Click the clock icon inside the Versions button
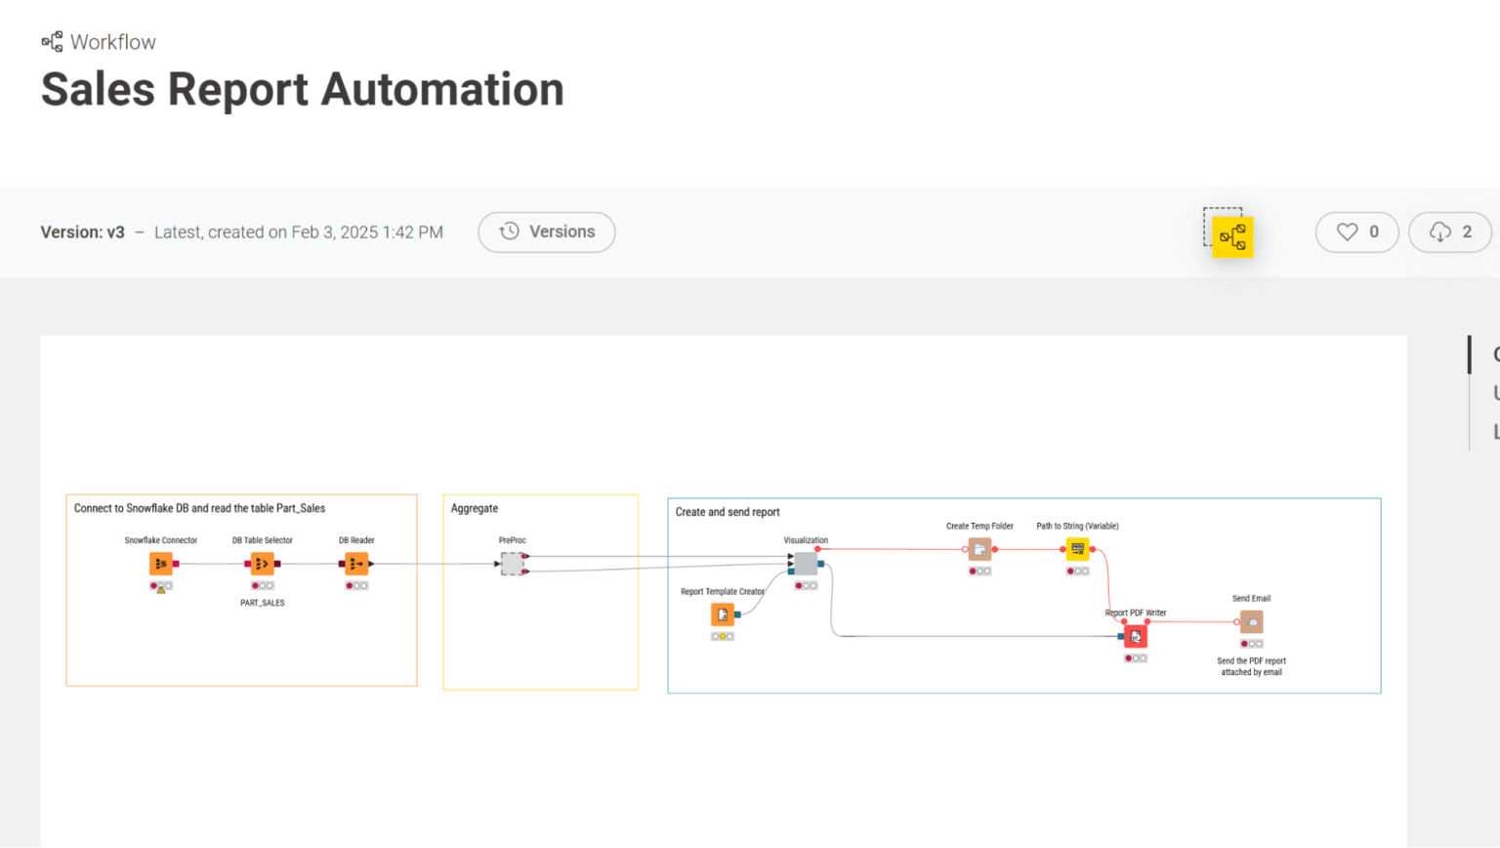Viewport: 1500px width, 848px height. 509,232
